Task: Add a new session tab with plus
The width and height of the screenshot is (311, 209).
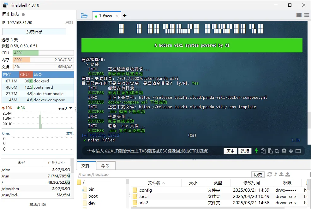Action: (x=125, y=15)
